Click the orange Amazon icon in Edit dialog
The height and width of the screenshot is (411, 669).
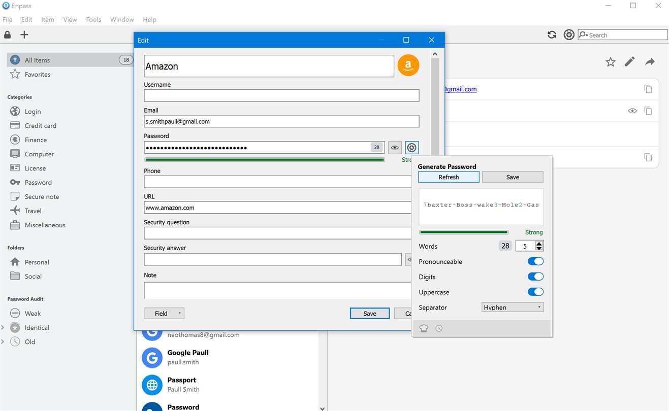click(x=408, y=65)
